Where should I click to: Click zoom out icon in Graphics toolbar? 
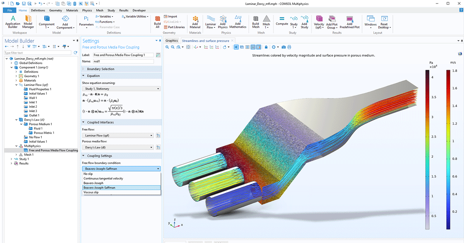tap(172, 47)
